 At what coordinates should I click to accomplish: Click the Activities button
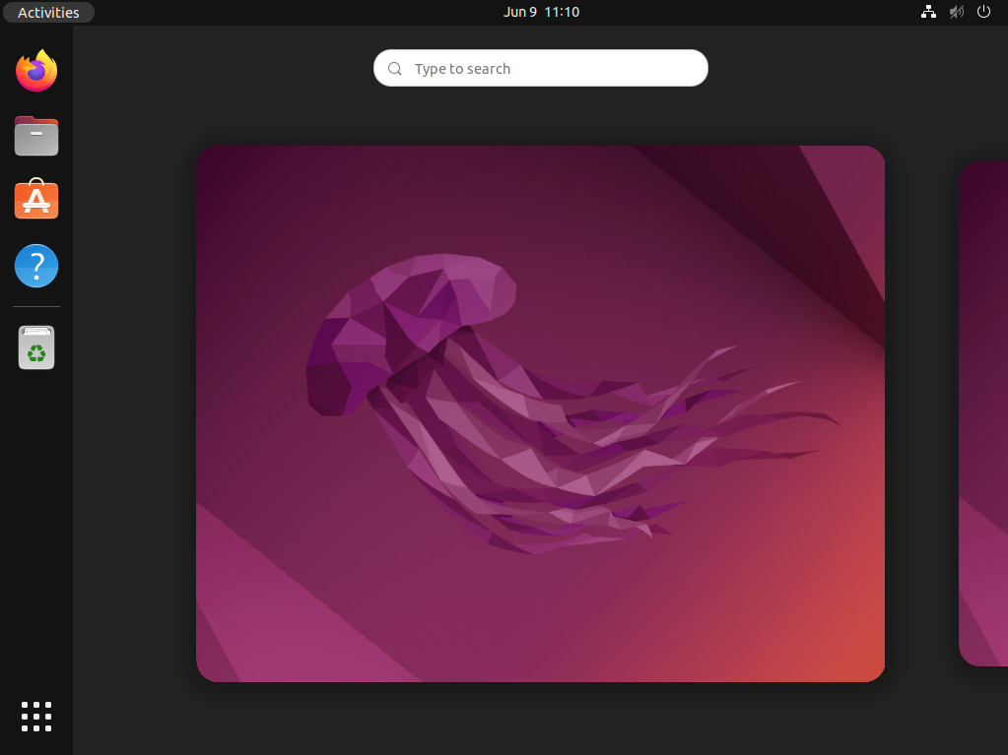point(47,12)
